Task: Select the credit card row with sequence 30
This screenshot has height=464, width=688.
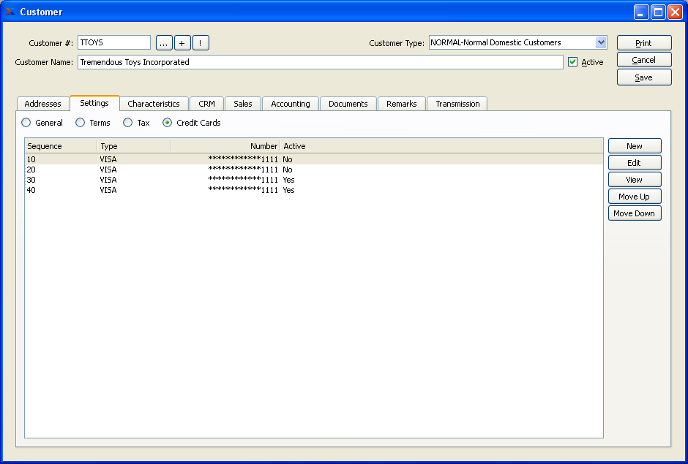Action: tap(314, 180)
